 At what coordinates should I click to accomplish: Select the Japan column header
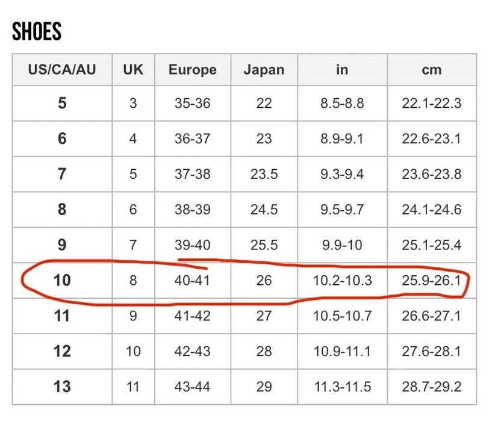pyautogui.click(x=264, y=69)
